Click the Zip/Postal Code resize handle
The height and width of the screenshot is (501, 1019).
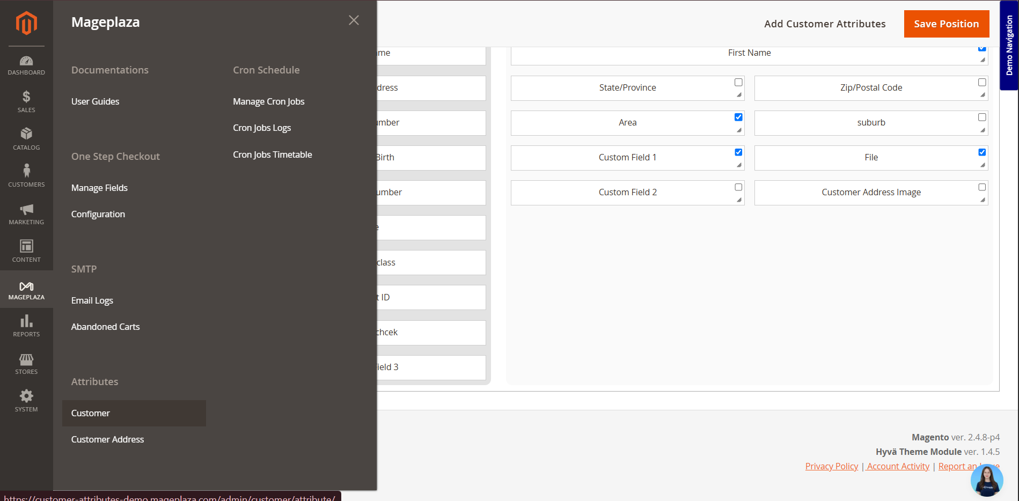coord(983,95)
